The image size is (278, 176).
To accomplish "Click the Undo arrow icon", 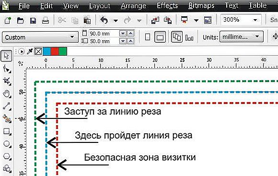I will [104, 20].
